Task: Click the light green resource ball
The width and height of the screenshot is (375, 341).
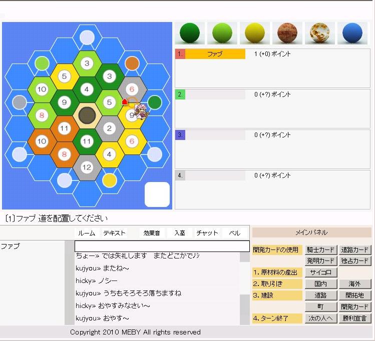Action: pos(222,33)
